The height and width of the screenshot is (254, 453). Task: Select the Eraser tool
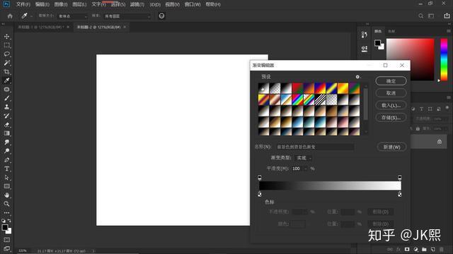(6, 125)
